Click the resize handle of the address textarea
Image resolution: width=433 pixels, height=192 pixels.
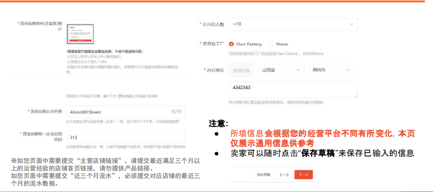356,96
